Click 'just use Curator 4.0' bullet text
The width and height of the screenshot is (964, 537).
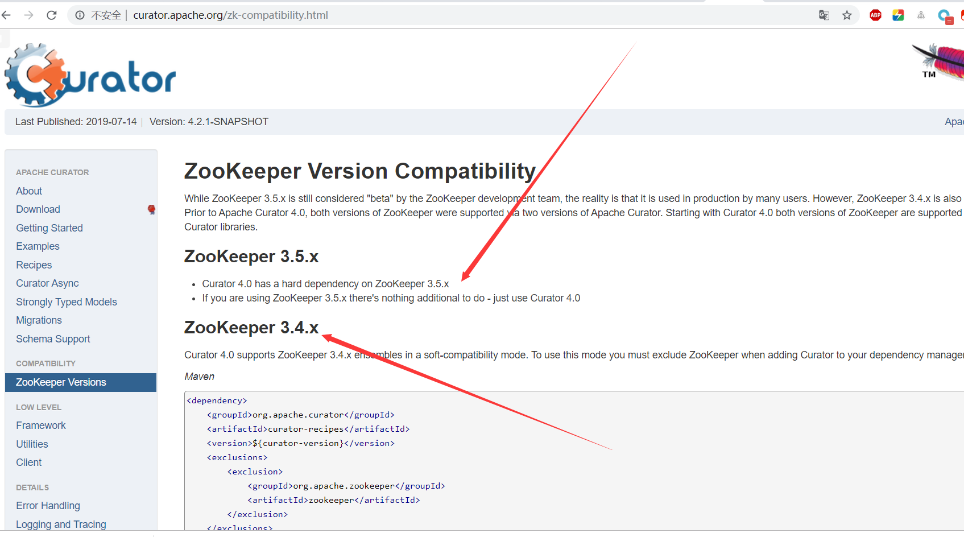click(536, 298)
